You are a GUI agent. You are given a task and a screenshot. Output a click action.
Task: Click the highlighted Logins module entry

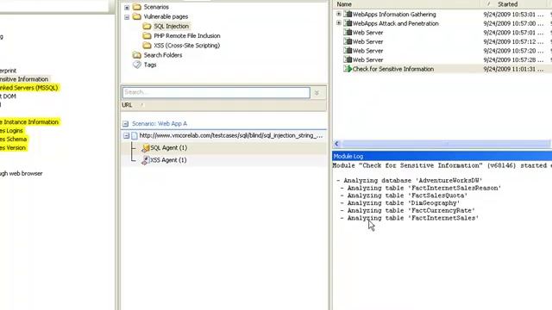pos(11,131)
